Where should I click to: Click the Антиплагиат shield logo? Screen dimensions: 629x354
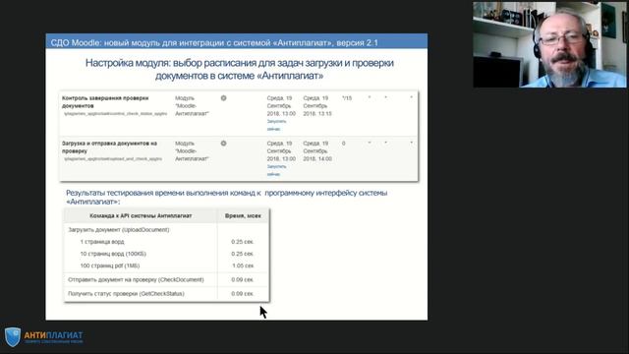click(13, 336)
